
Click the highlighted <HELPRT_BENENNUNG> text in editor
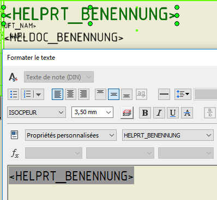(71, 176)
